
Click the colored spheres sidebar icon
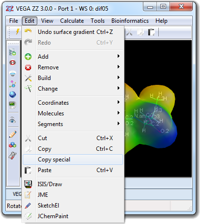tap(13, 145)
